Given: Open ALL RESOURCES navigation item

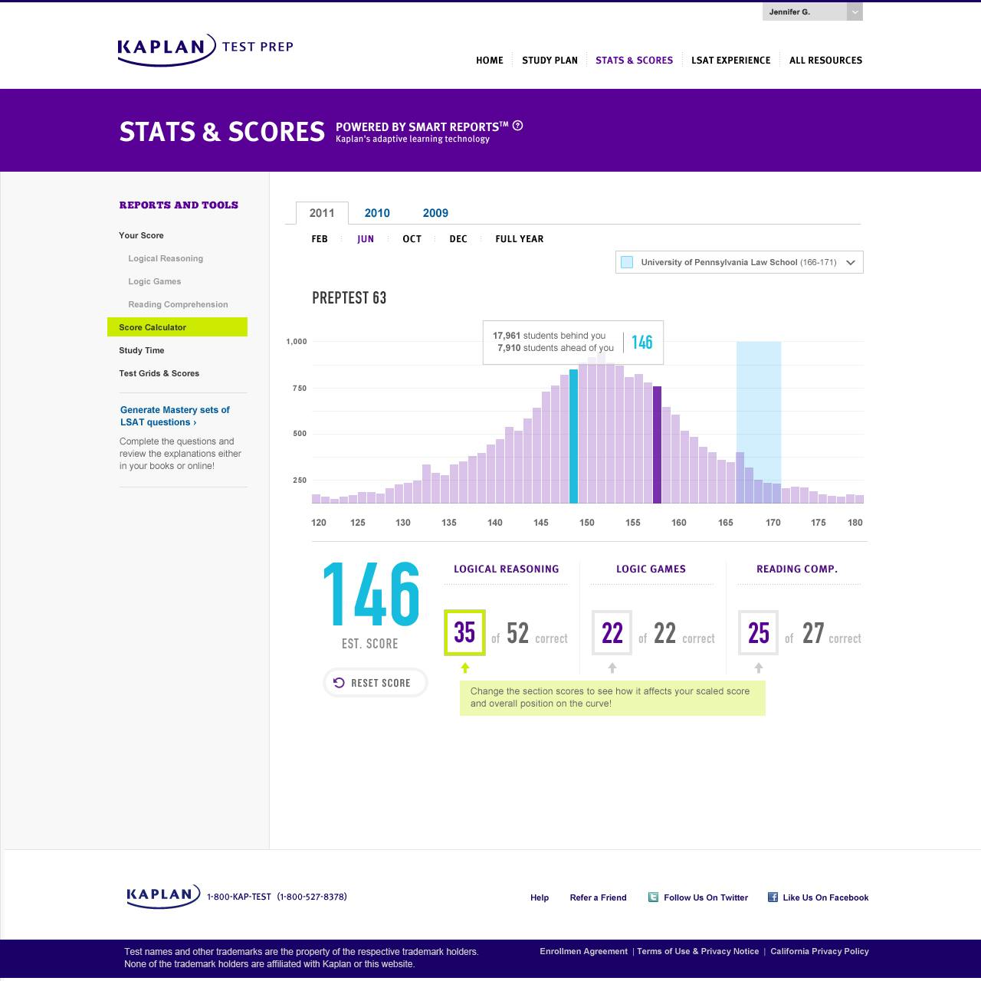Looking at the screenshot, I should pos(825,60).
